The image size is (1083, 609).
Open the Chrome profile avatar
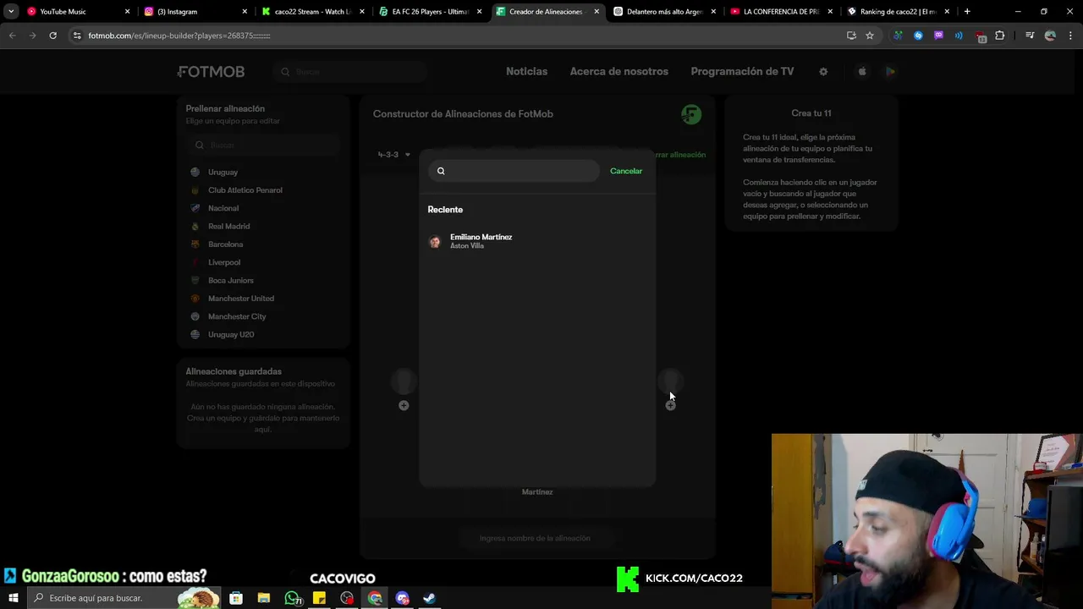(1050, 36)
